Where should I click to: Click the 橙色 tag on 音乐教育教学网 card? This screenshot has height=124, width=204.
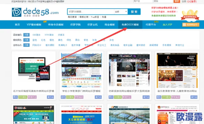[159, 97]
